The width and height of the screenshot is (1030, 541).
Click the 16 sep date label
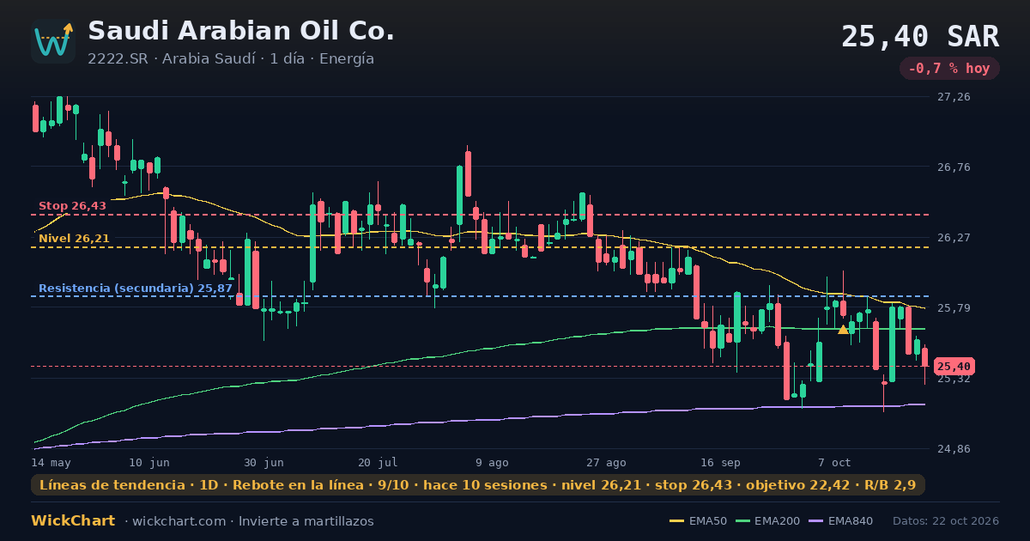[x=720, y=463]
